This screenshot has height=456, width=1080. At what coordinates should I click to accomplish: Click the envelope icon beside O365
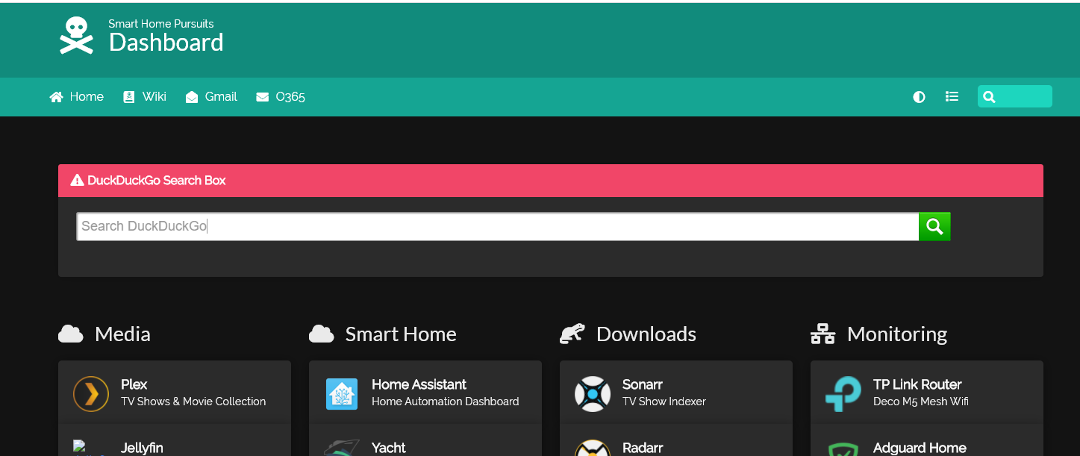pos(263,97)
